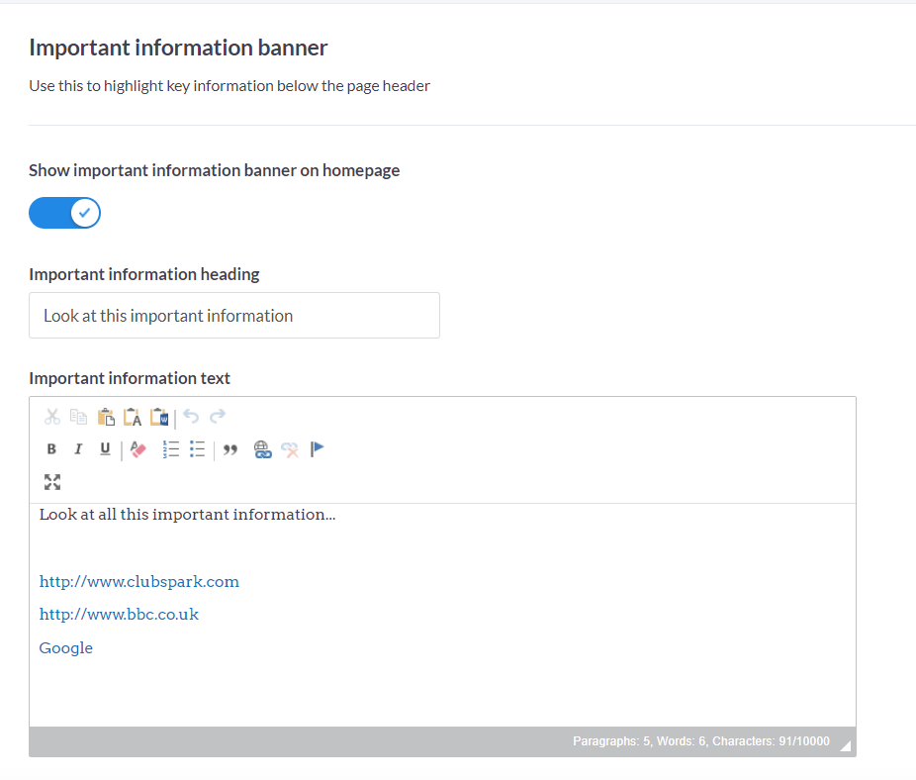Insert a numbered list
This screenshot has width=916, height=780.
click(x=171, y=449)
